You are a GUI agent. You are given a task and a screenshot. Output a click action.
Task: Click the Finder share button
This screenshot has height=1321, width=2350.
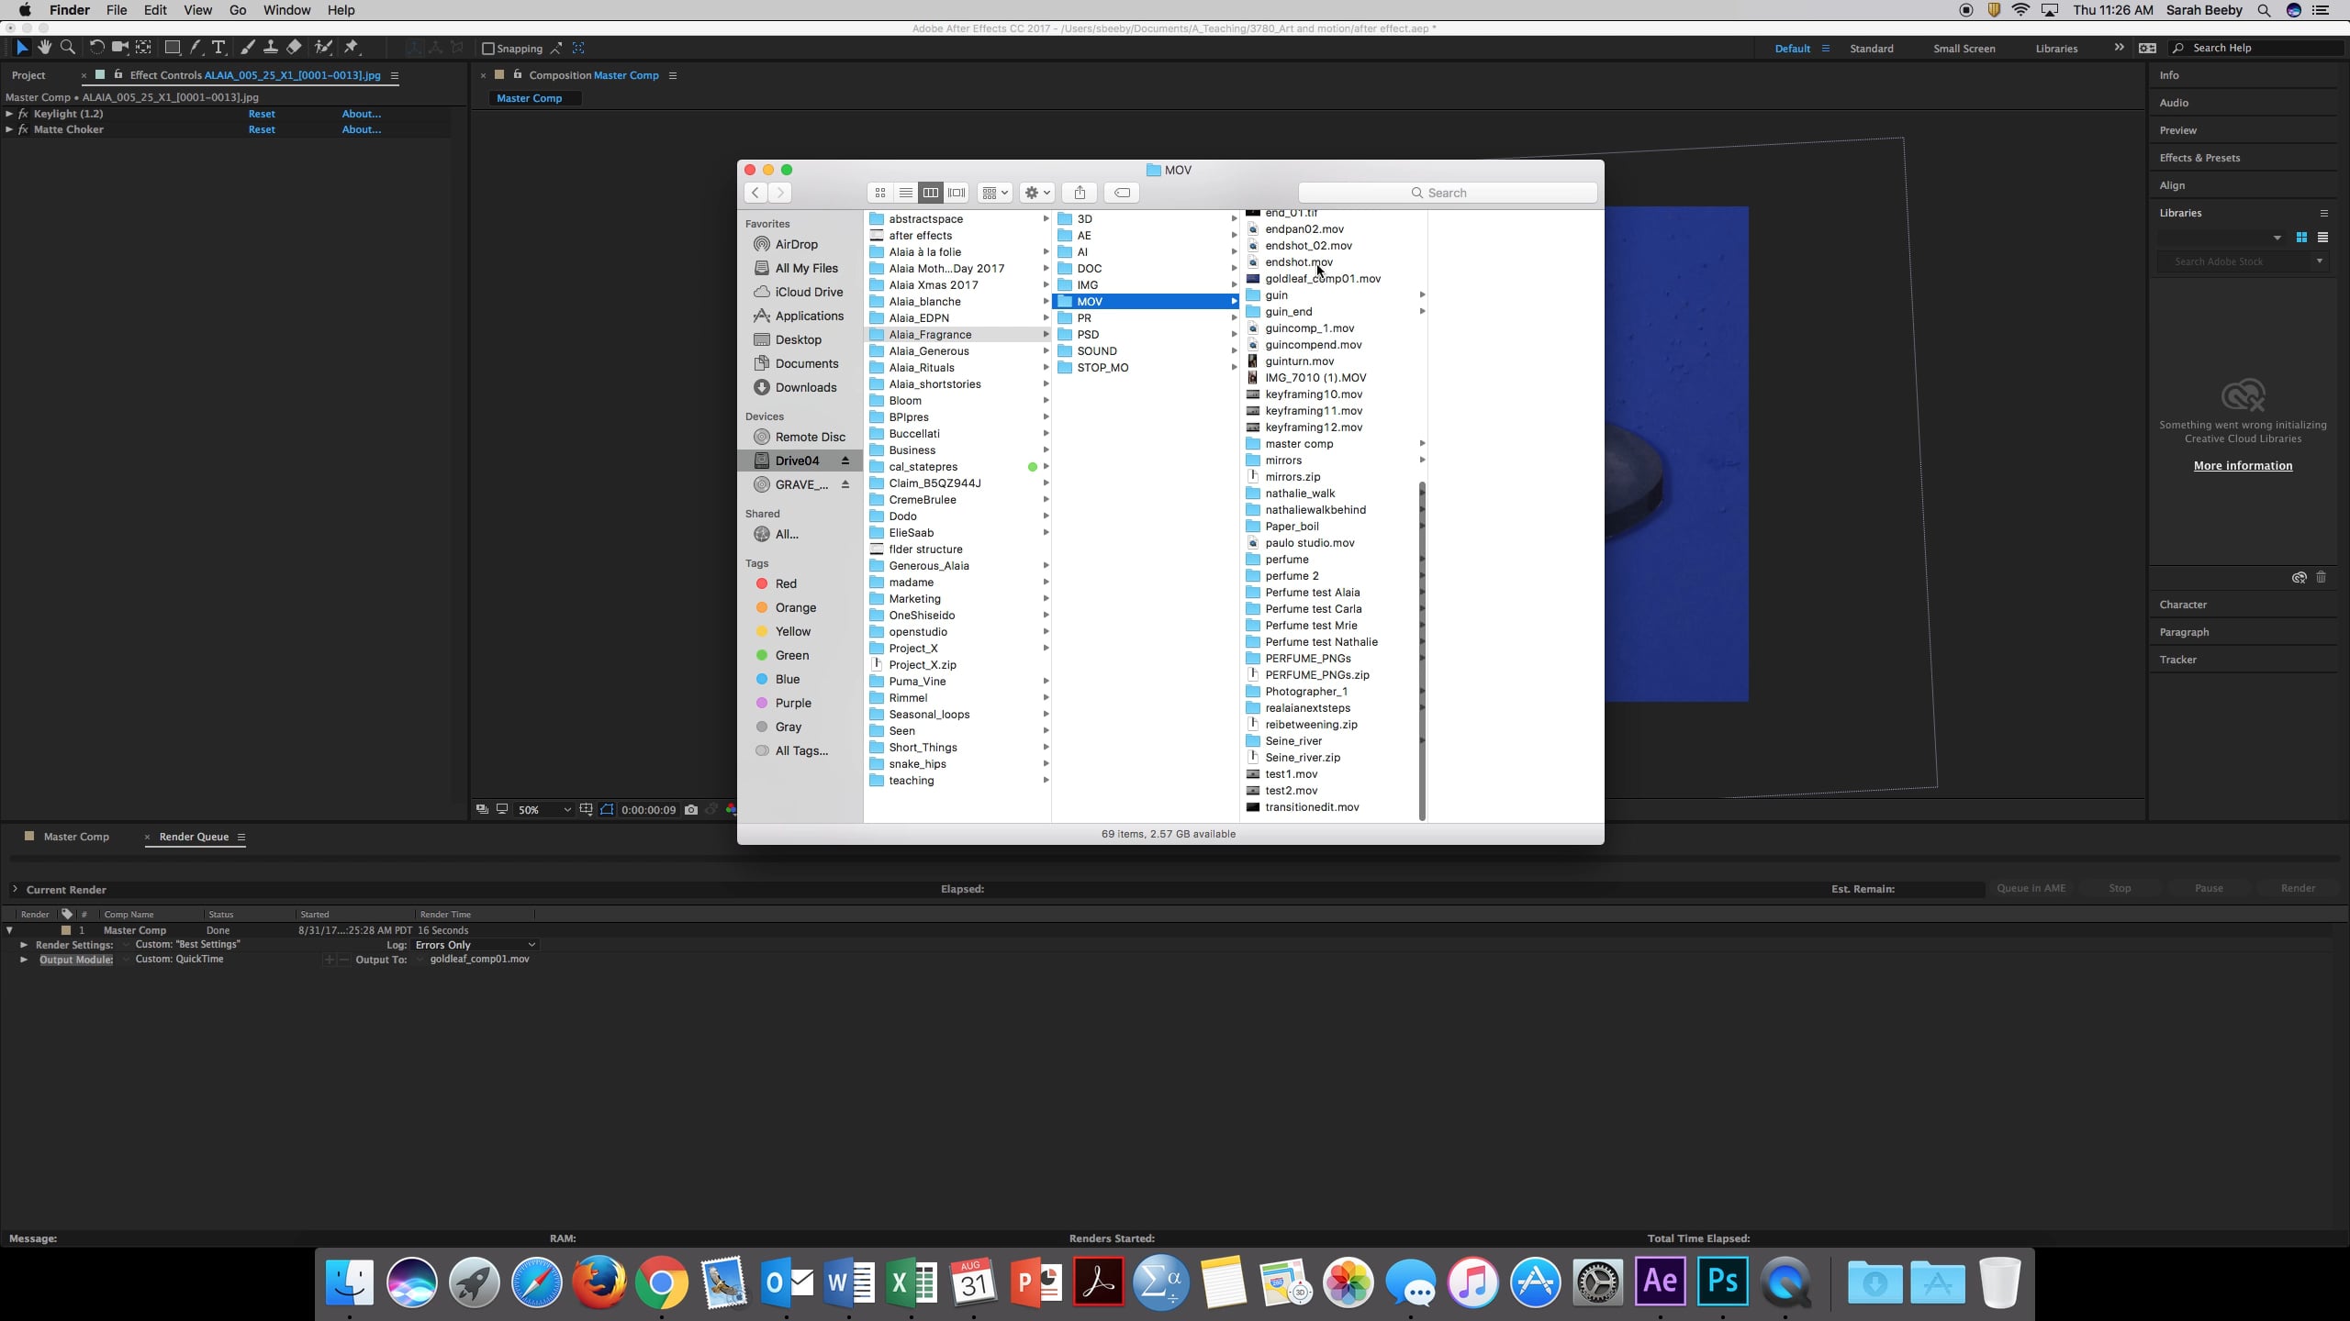[x=1080, y=193]
